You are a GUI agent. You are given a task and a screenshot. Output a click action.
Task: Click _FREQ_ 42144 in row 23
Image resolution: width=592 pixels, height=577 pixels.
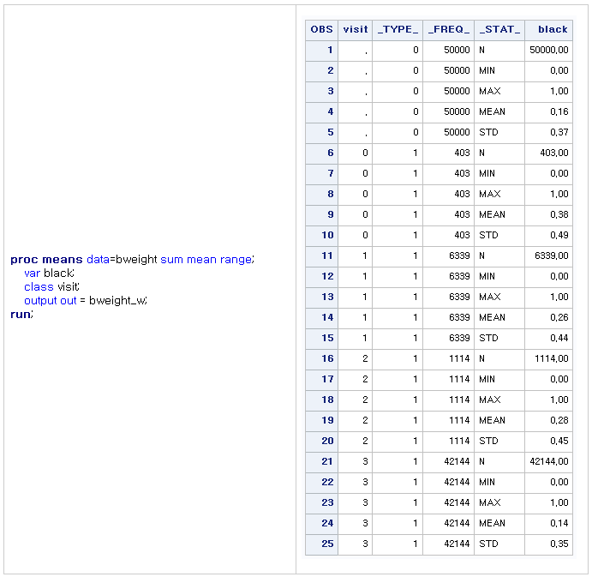457,502
